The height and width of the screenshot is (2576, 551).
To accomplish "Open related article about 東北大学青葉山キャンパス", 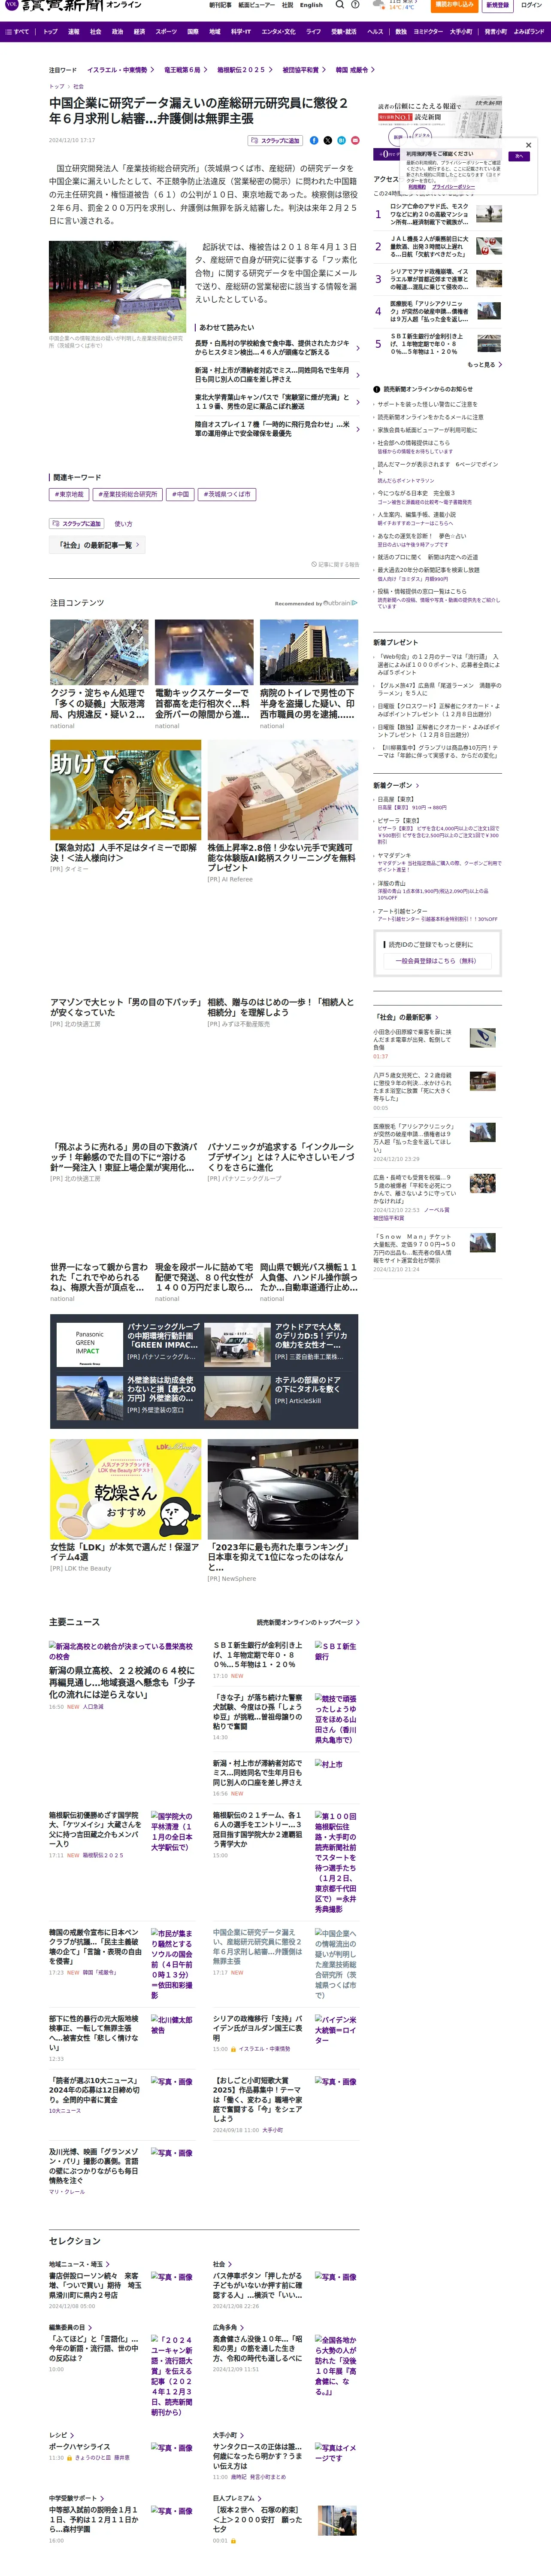I will (276, 402).
